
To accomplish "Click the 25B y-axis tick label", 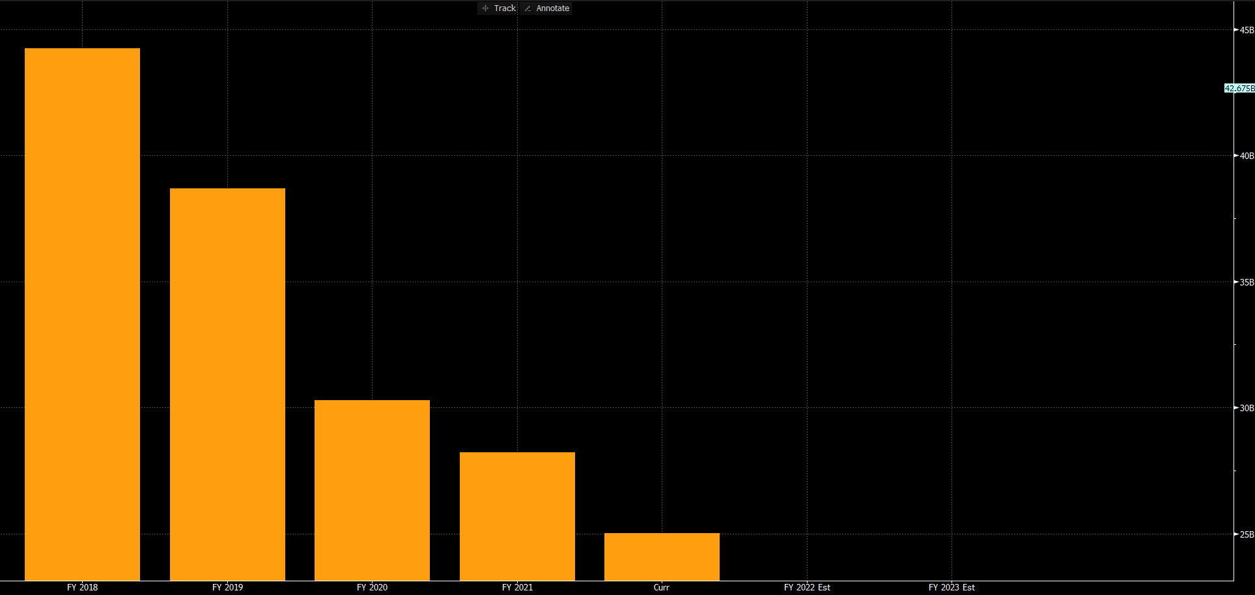I will point(1247,534).
